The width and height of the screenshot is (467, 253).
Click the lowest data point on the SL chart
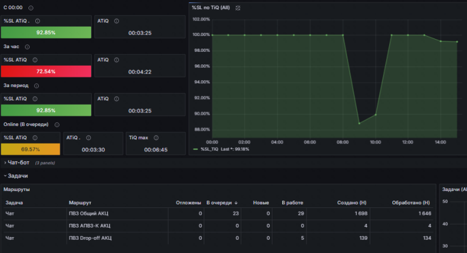[359, 123]
